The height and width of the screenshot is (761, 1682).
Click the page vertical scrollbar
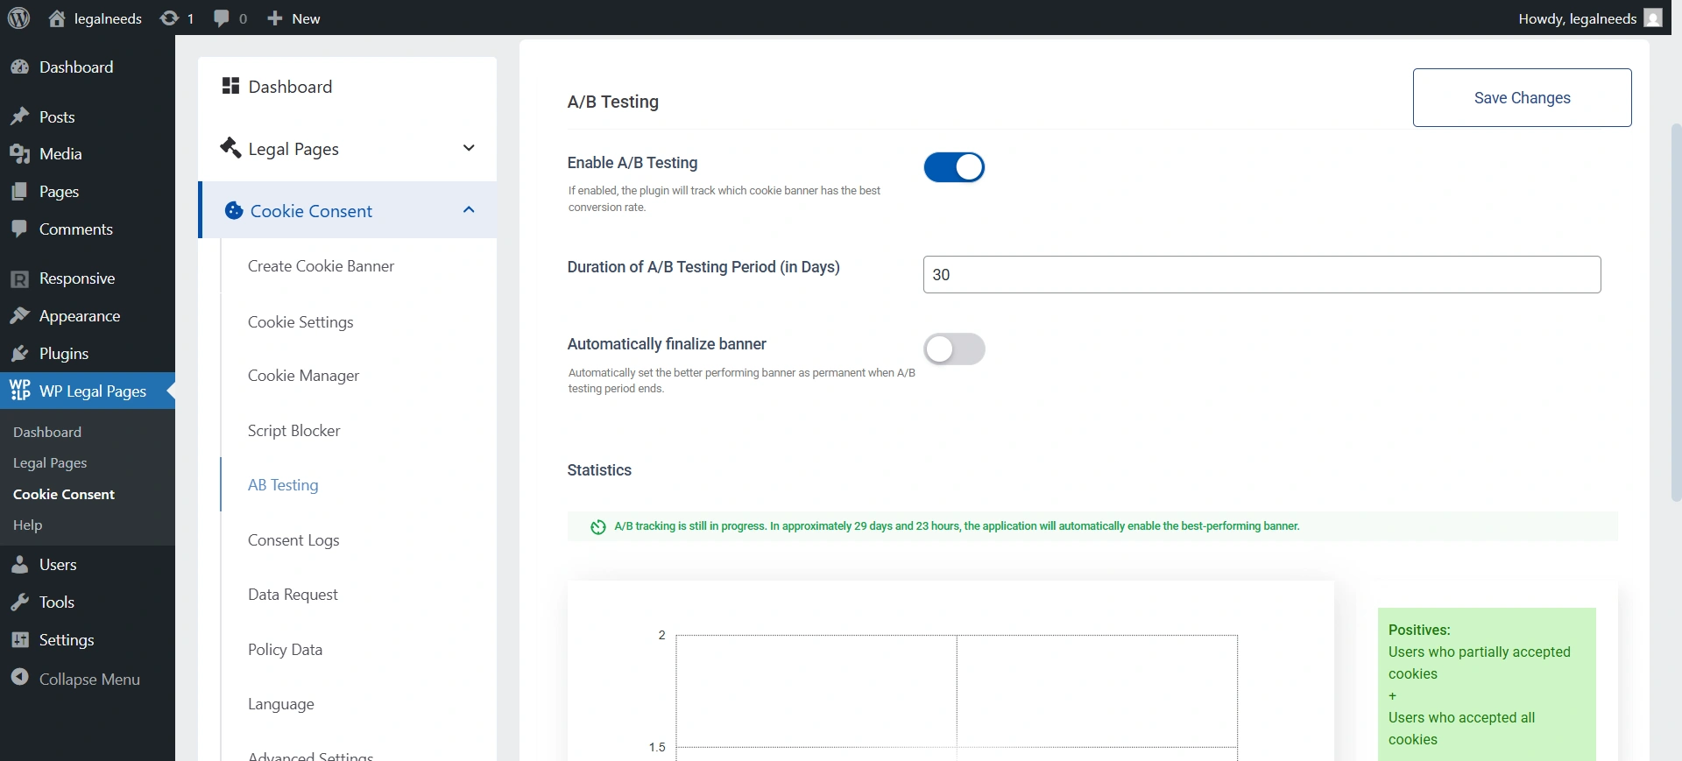1676,311
